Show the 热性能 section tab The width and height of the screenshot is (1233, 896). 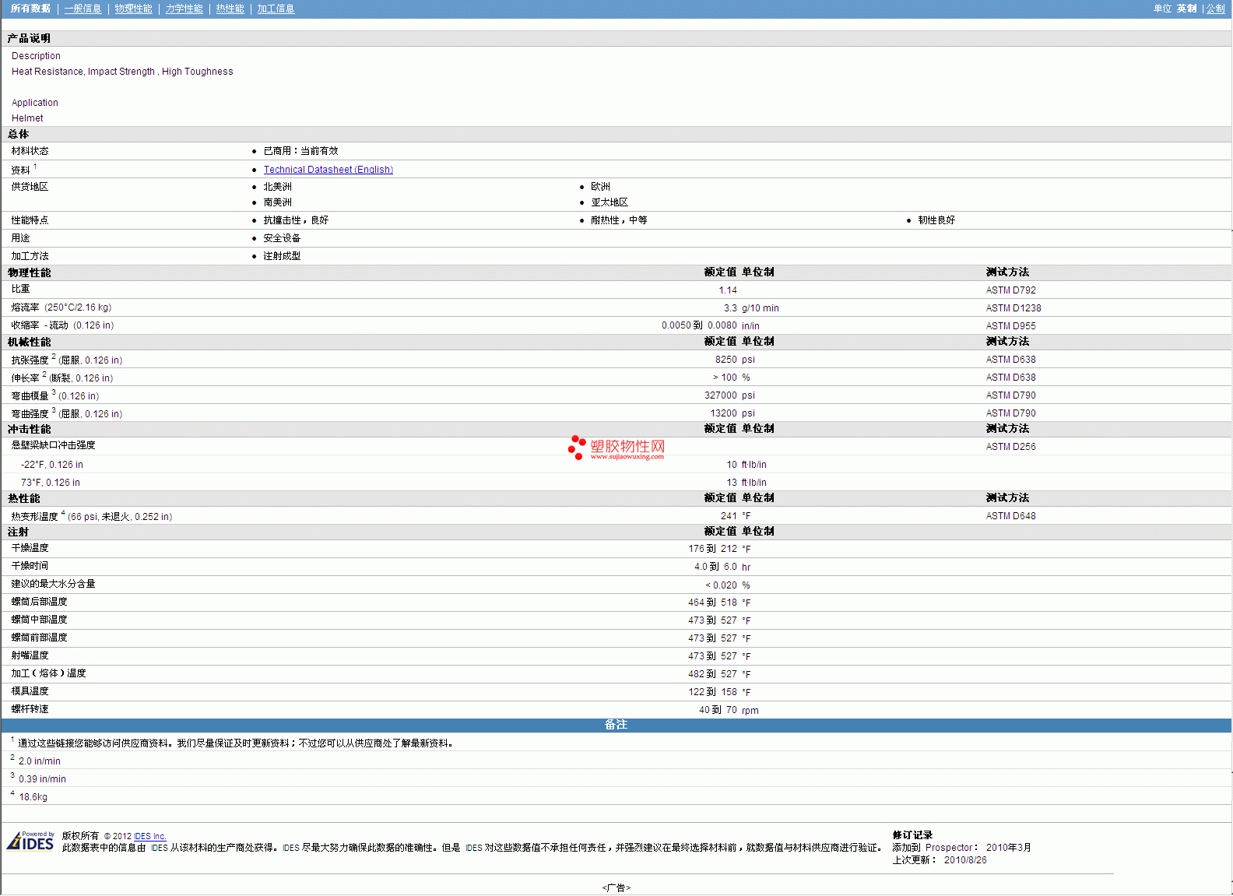(230, 9)
